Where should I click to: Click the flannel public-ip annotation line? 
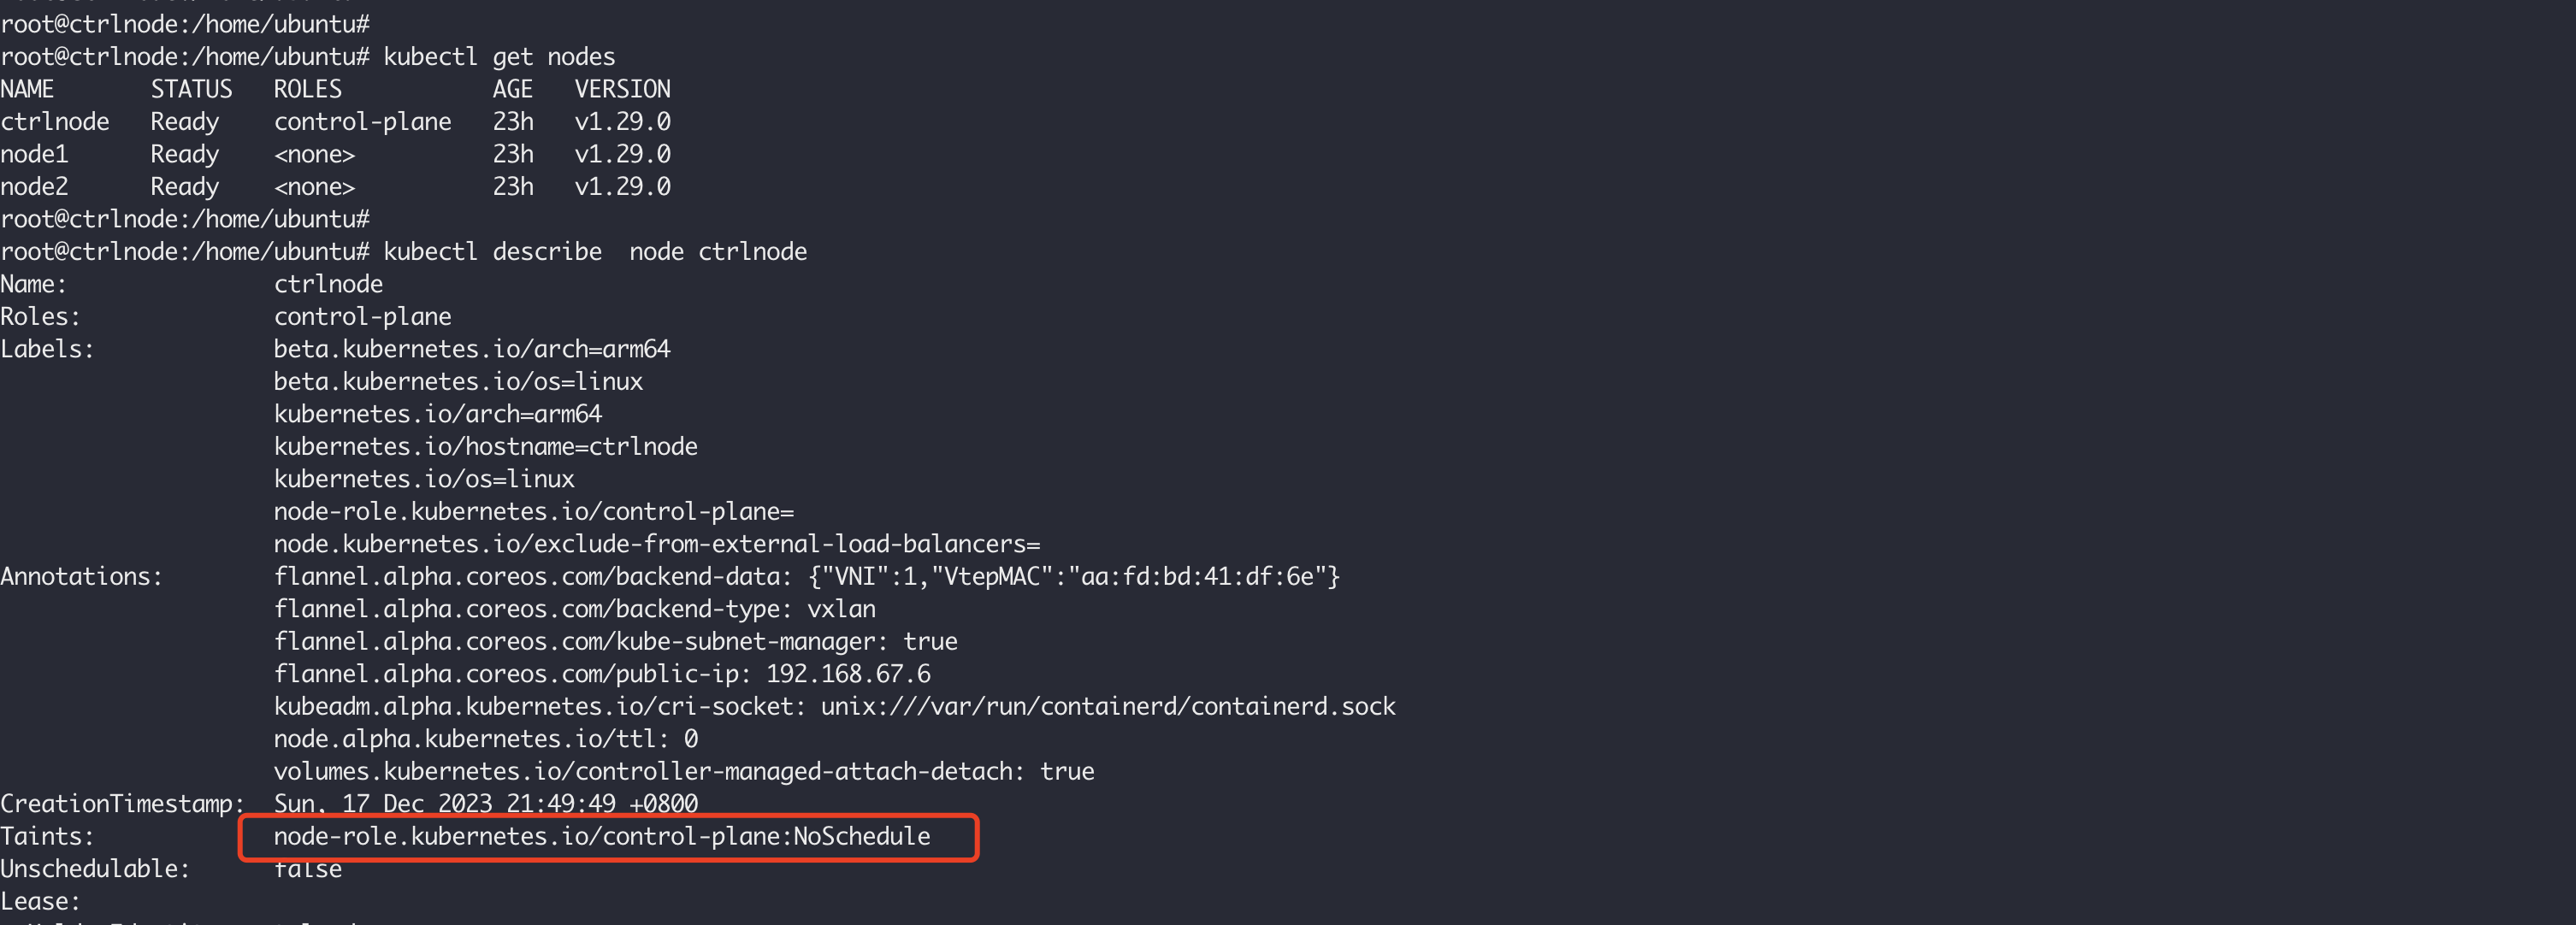tap(602, 674)
